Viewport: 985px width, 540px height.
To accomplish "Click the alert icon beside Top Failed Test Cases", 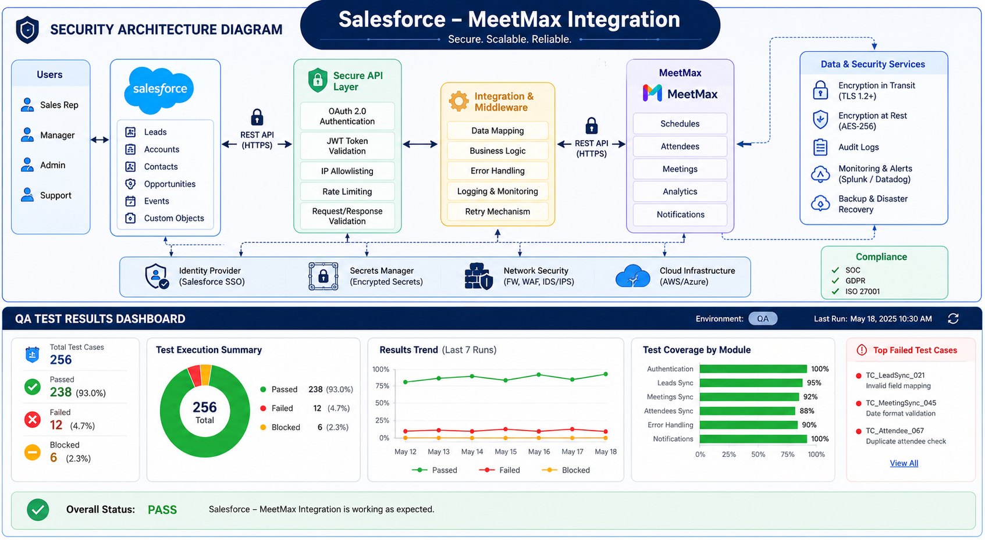I will tap(862, 350).
